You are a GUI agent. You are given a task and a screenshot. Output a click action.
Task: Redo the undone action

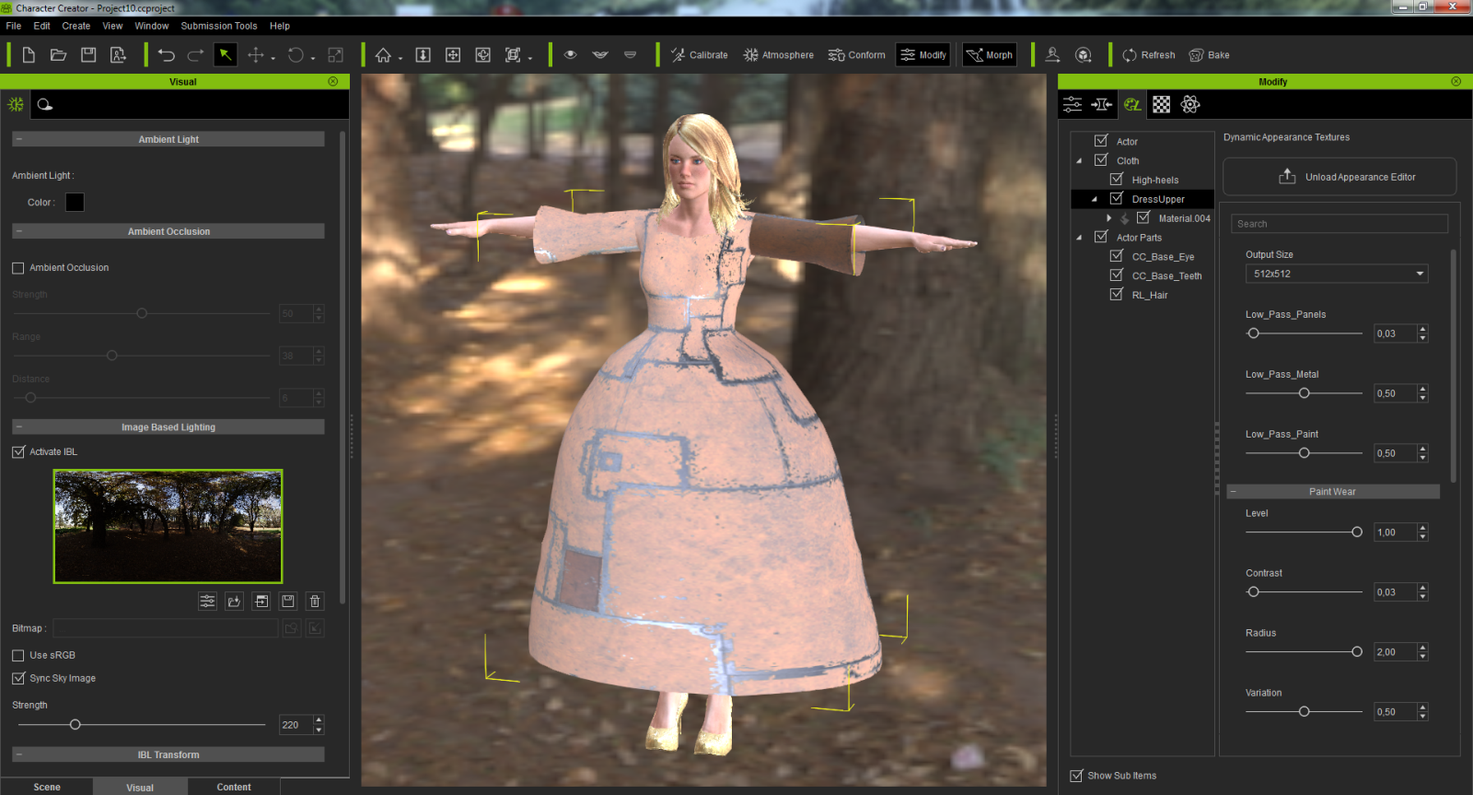point(195,55)
